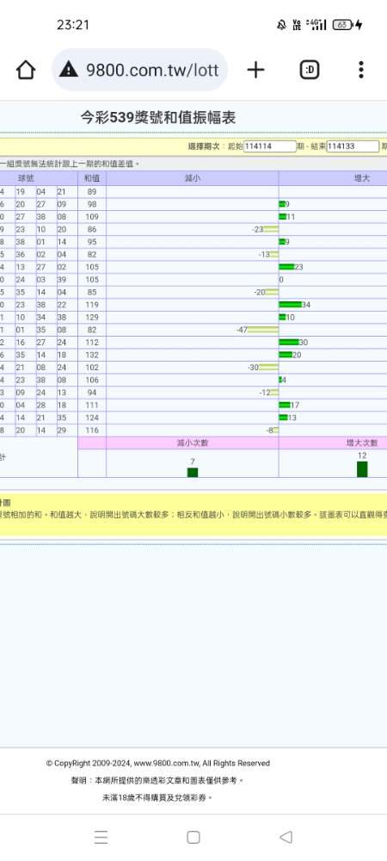Tap the sum value 119 cell
387x861 pixels.
(91, 305)
